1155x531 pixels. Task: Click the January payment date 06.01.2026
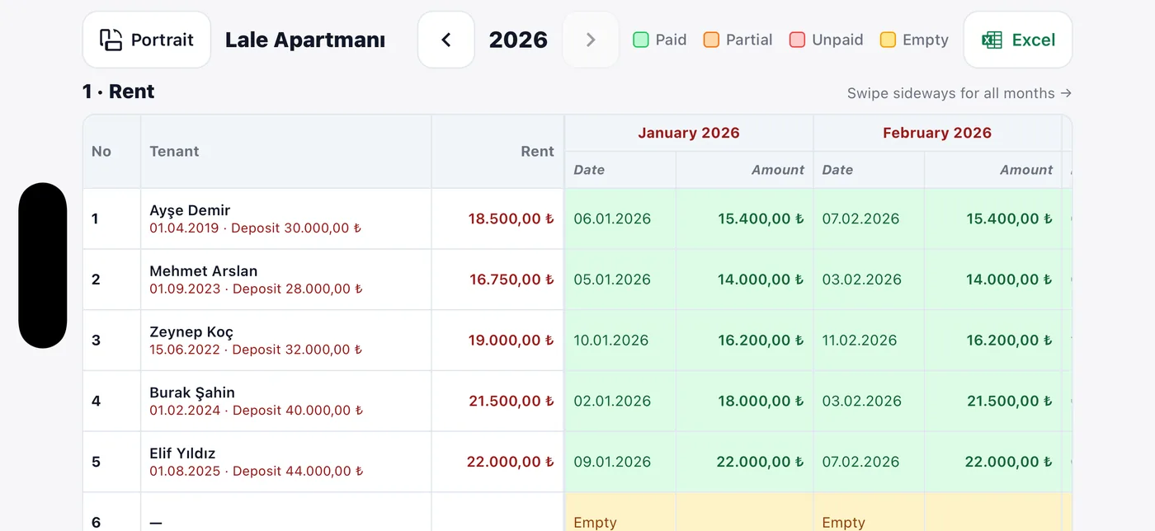pyautogui.click(x=612, y=219)
